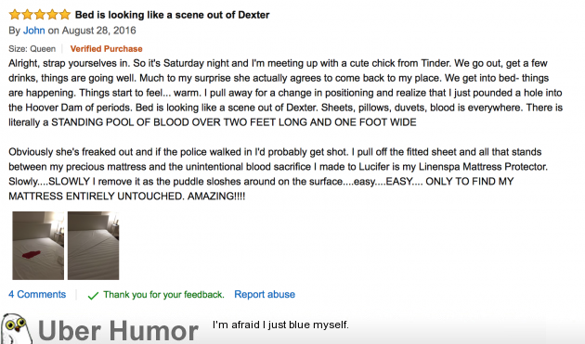Screen dimensions: 585x344
Task: Click the third gold rating star
Action: 40,15
